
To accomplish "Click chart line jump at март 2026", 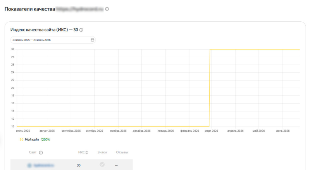I will 210,88.
